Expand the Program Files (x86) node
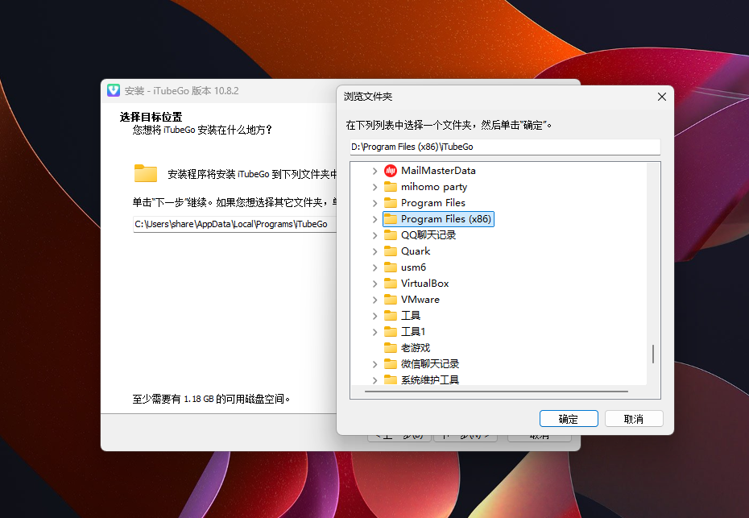The image size is (749, 518). pyautogui.click(x=375, y=219)
